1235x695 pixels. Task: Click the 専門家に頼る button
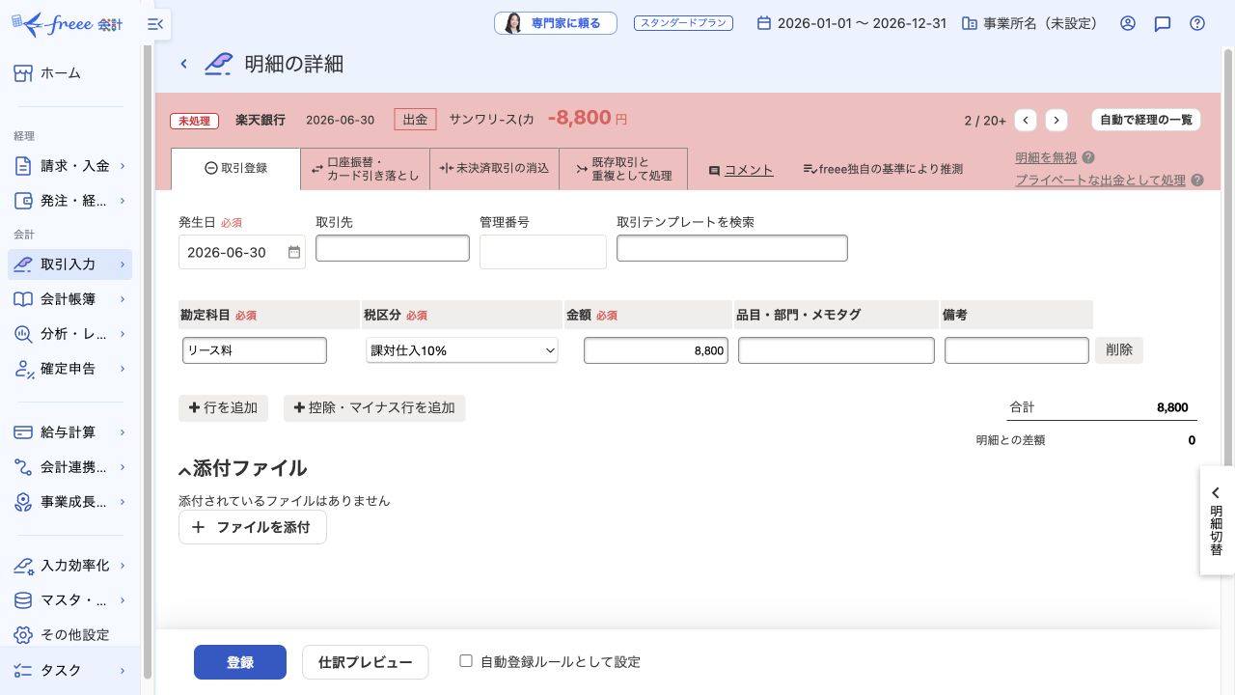(x=556, y=23)
